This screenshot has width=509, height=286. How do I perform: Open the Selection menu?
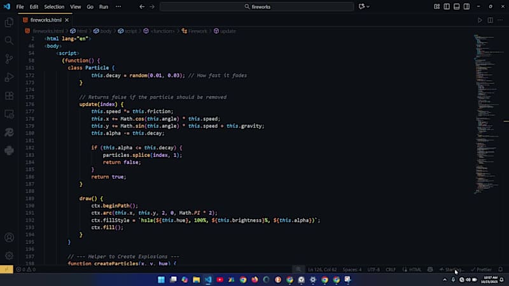[54, 6]
